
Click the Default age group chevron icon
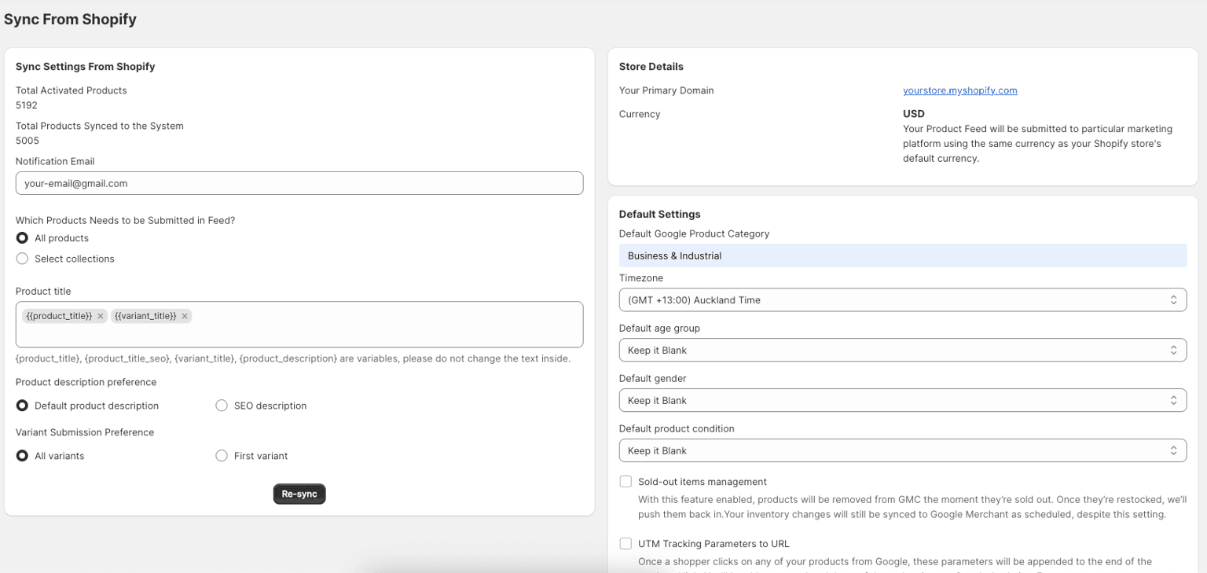[x=1175, y=350]
